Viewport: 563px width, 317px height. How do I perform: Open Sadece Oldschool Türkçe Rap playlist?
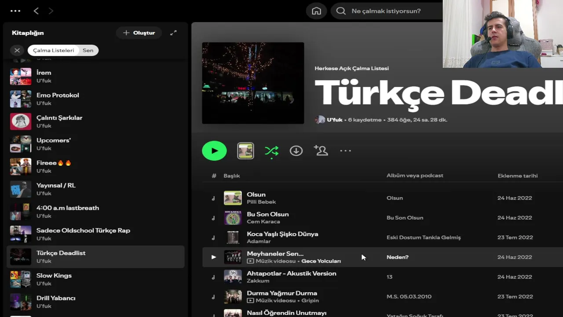pos(95,234)
